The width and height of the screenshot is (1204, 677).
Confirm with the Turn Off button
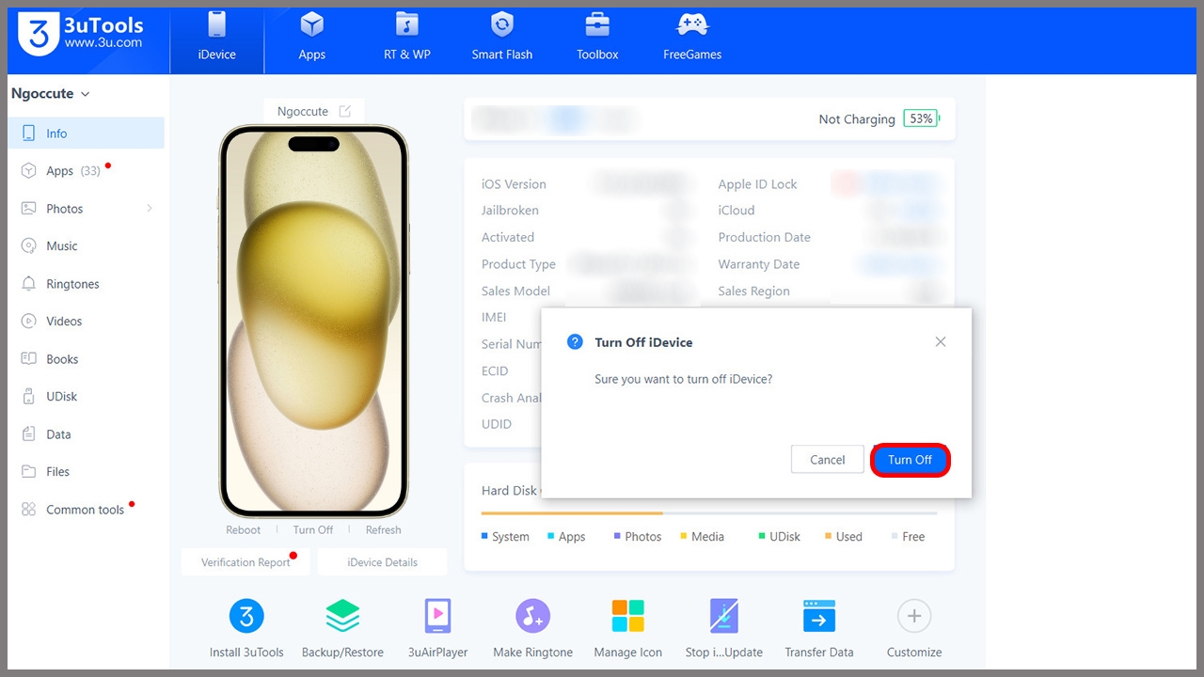pyautogui.click(x=911, y=460)
